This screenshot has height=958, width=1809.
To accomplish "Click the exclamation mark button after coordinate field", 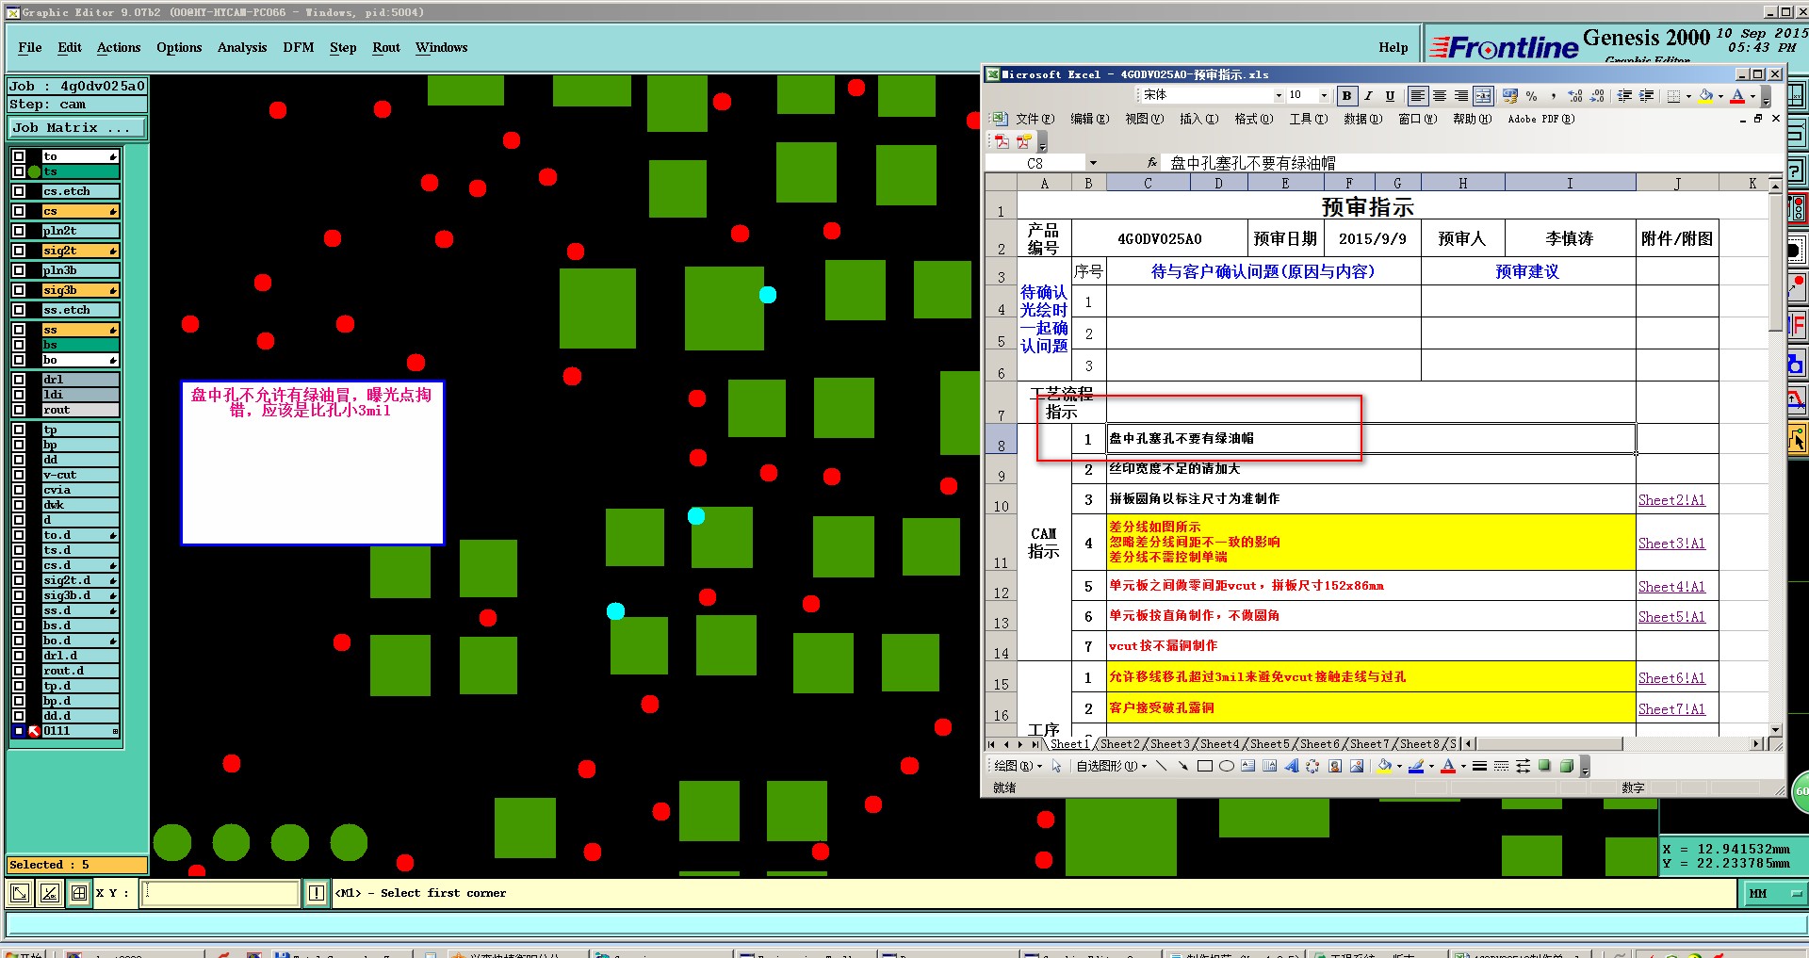I will (316, 893).
